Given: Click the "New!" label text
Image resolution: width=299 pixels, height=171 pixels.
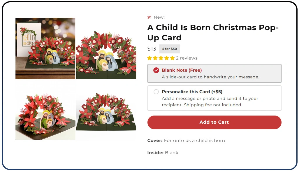Looking at the screenshot, I should coord(159,17).
